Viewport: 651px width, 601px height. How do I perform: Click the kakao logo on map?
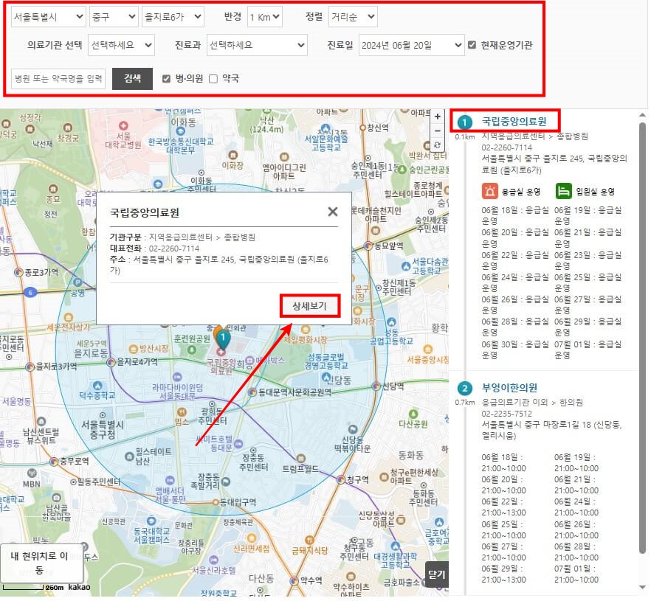(x=79, y=587)
